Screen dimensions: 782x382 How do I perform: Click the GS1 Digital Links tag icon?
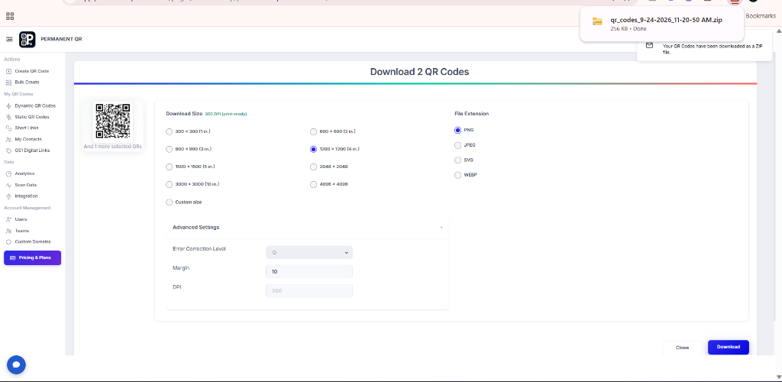(x=8, y=151)
